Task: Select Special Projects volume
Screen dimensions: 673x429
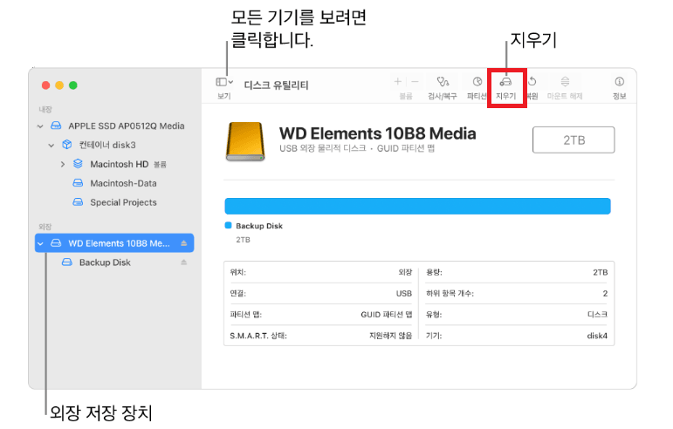Action: pyautogui.click(x=123, y=202)
